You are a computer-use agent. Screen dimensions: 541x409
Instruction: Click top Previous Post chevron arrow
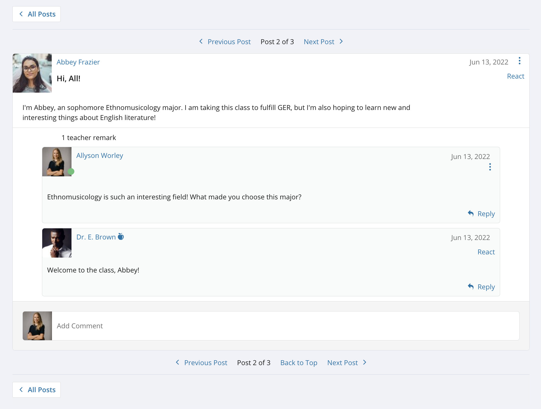(x=201, y=41)
